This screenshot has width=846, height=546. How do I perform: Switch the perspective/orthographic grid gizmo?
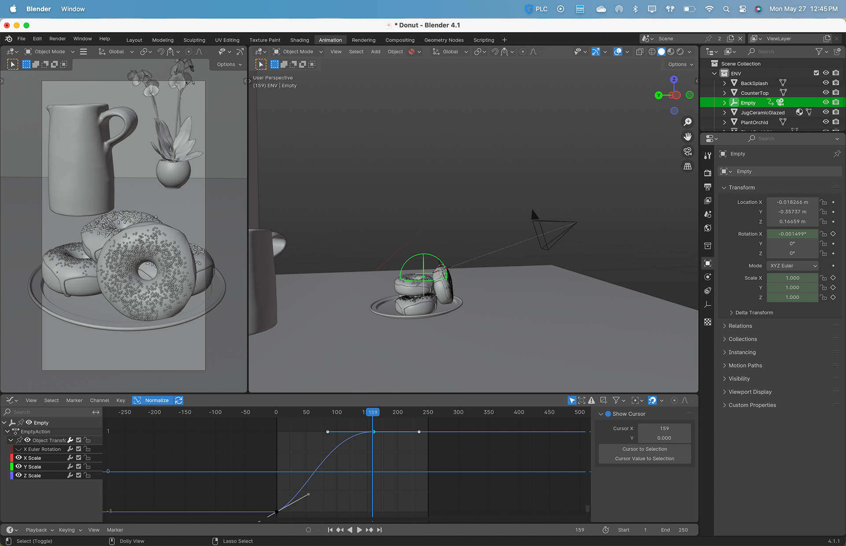pos(687,166)
